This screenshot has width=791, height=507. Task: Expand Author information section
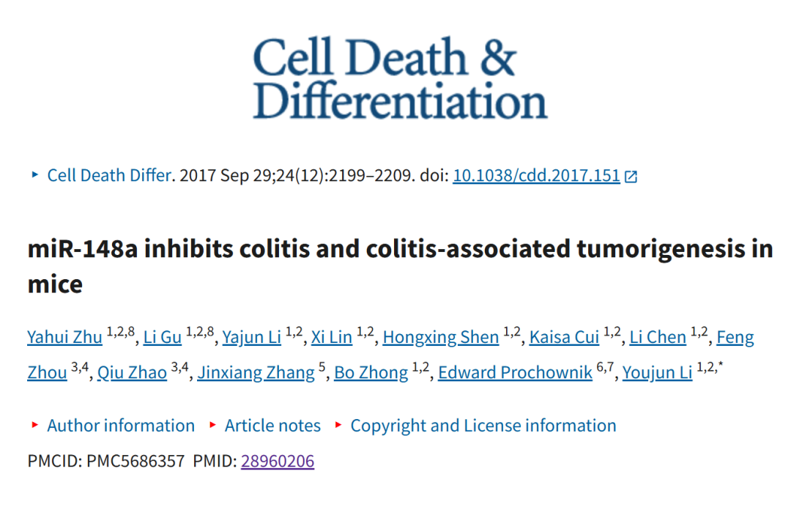click(x=121, y=425)
